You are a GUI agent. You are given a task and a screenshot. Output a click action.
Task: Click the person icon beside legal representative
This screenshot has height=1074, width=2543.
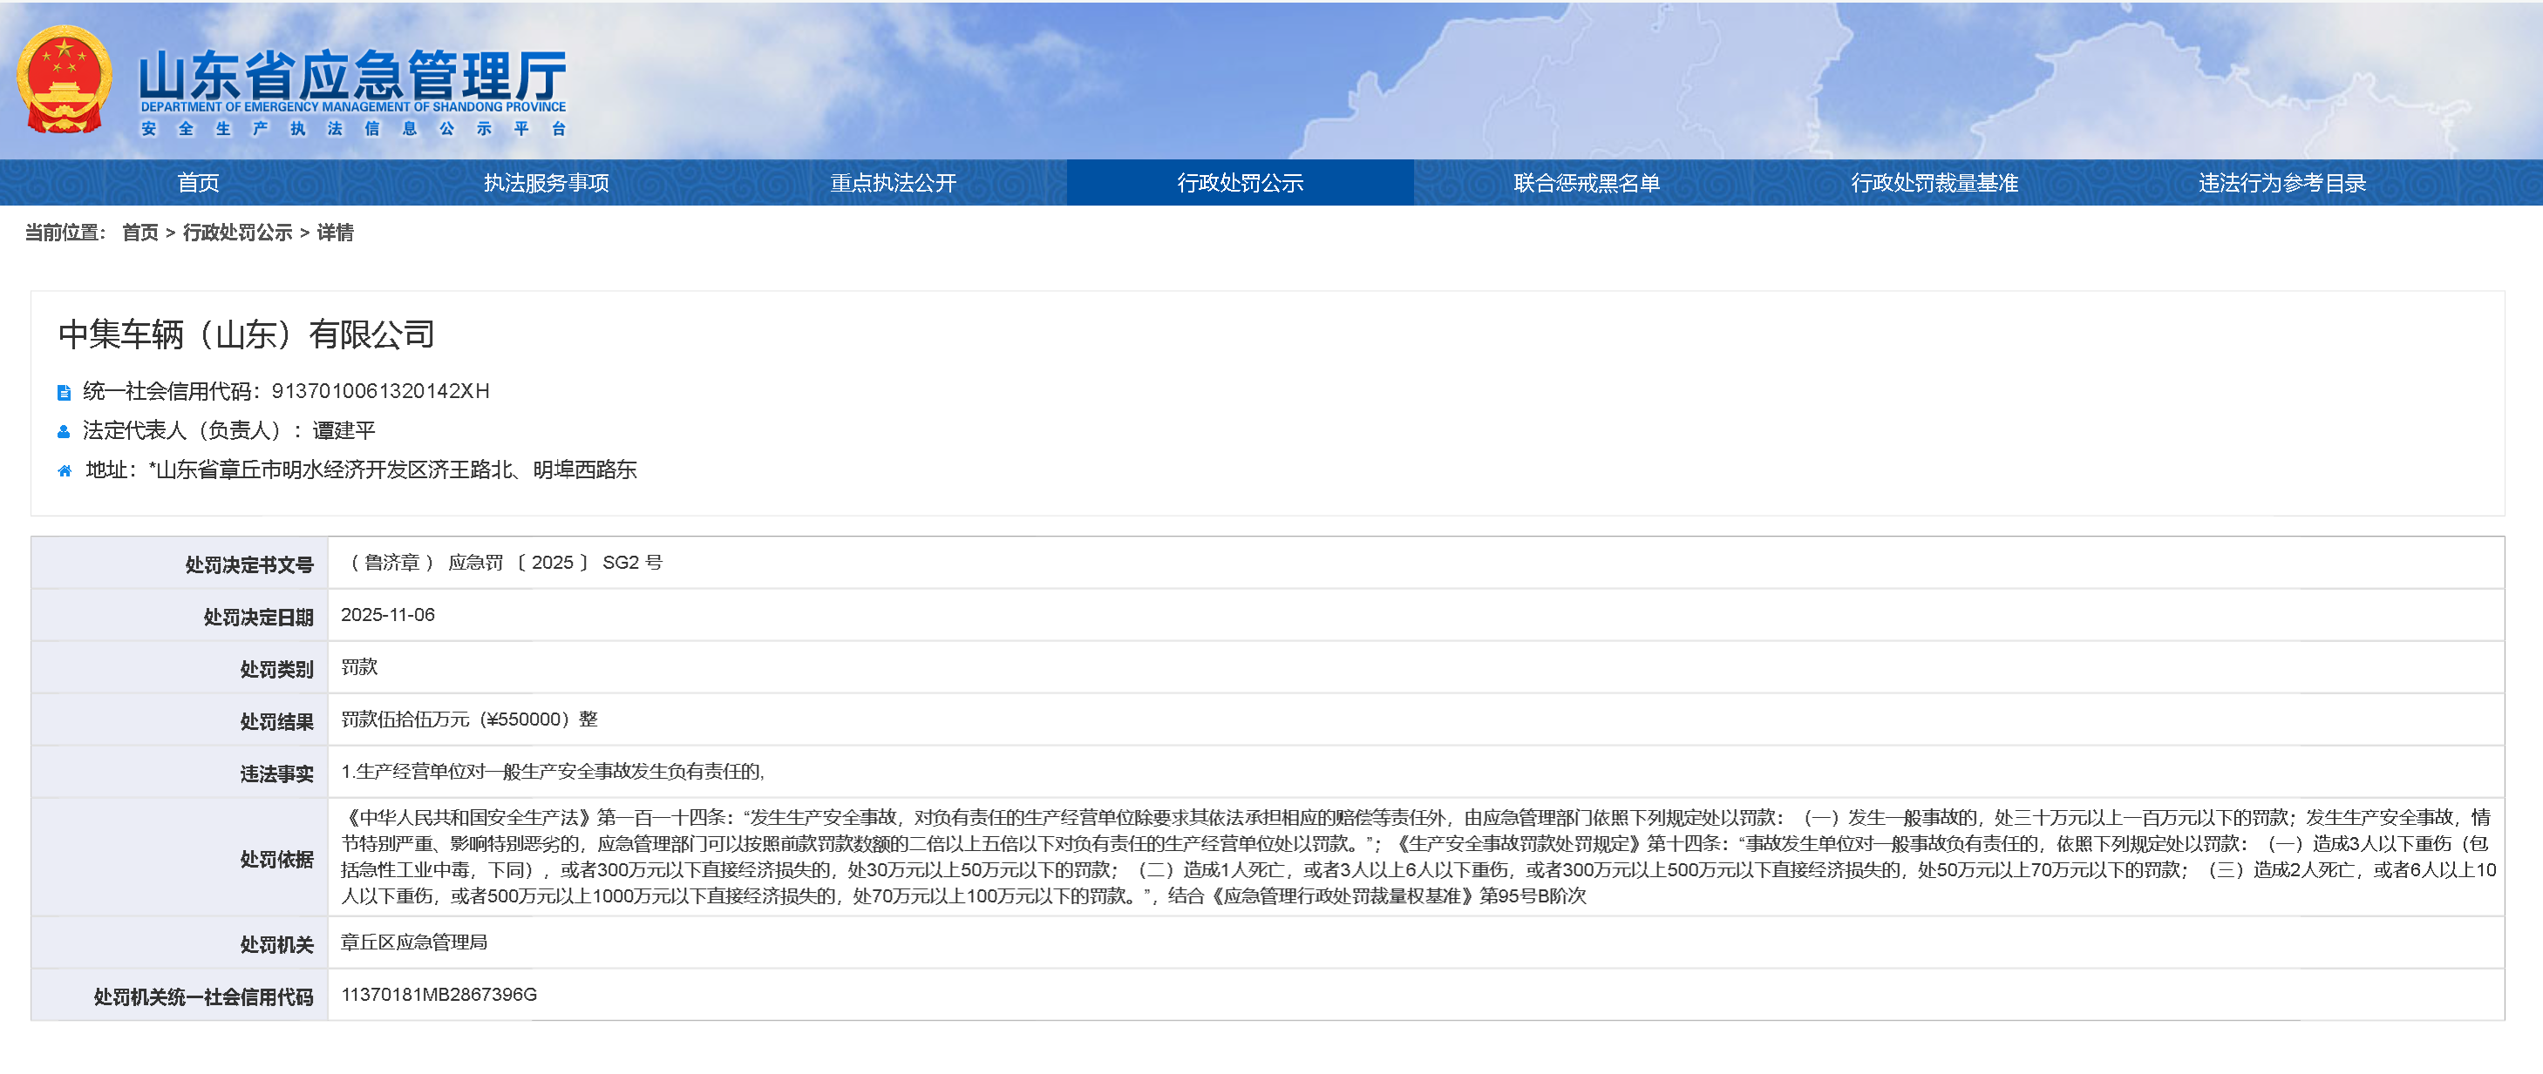tap(65, 432)
